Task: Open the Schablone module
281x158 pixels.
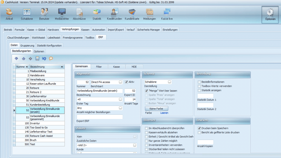Action: [27, 14]
